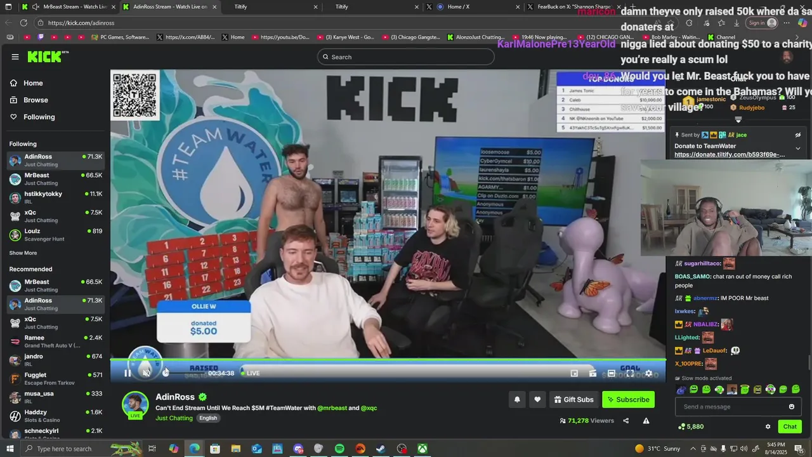Click the browser address bar URL
812x457 pixels.
click(81, 23)
